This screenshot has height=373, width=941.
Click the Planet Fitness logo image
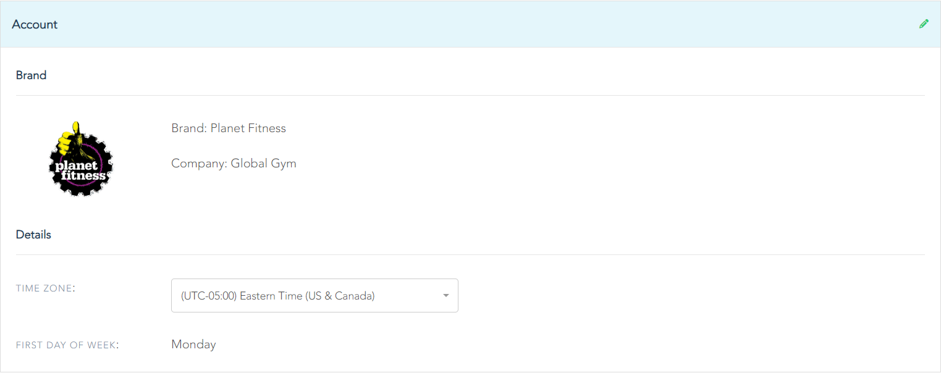[81, 159]
